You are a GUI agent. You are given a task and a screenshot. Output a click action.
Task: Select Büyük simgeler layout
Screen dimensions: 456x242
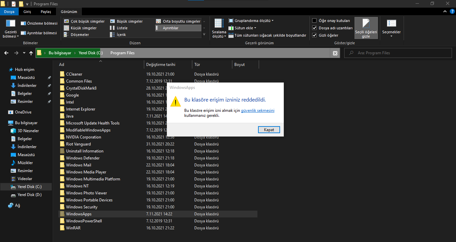127,21
